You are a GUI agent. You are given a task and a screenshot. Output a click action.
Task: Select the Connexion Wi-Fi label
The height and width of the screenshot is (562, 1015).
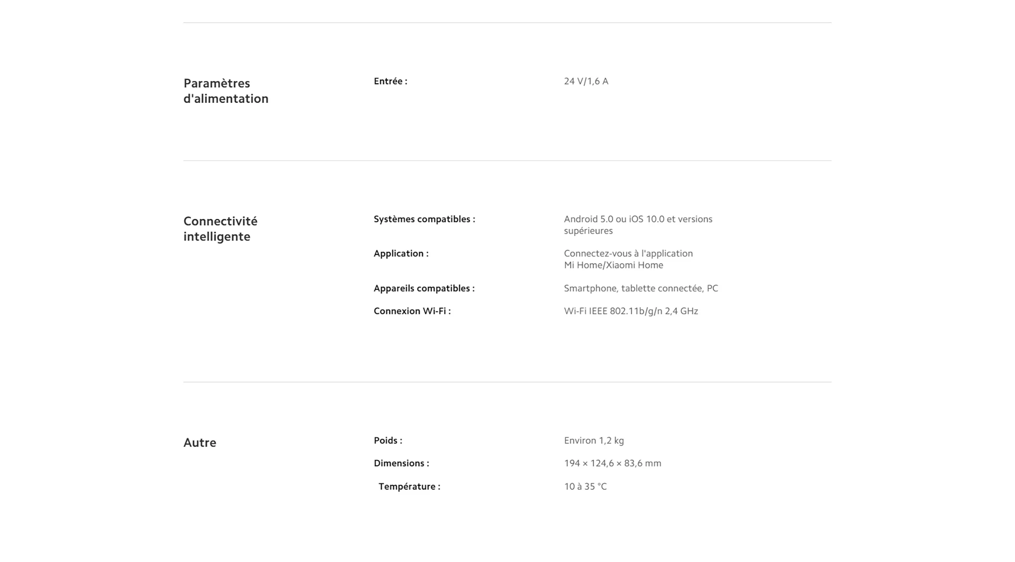pyautogui.click(x=412, y=311)
